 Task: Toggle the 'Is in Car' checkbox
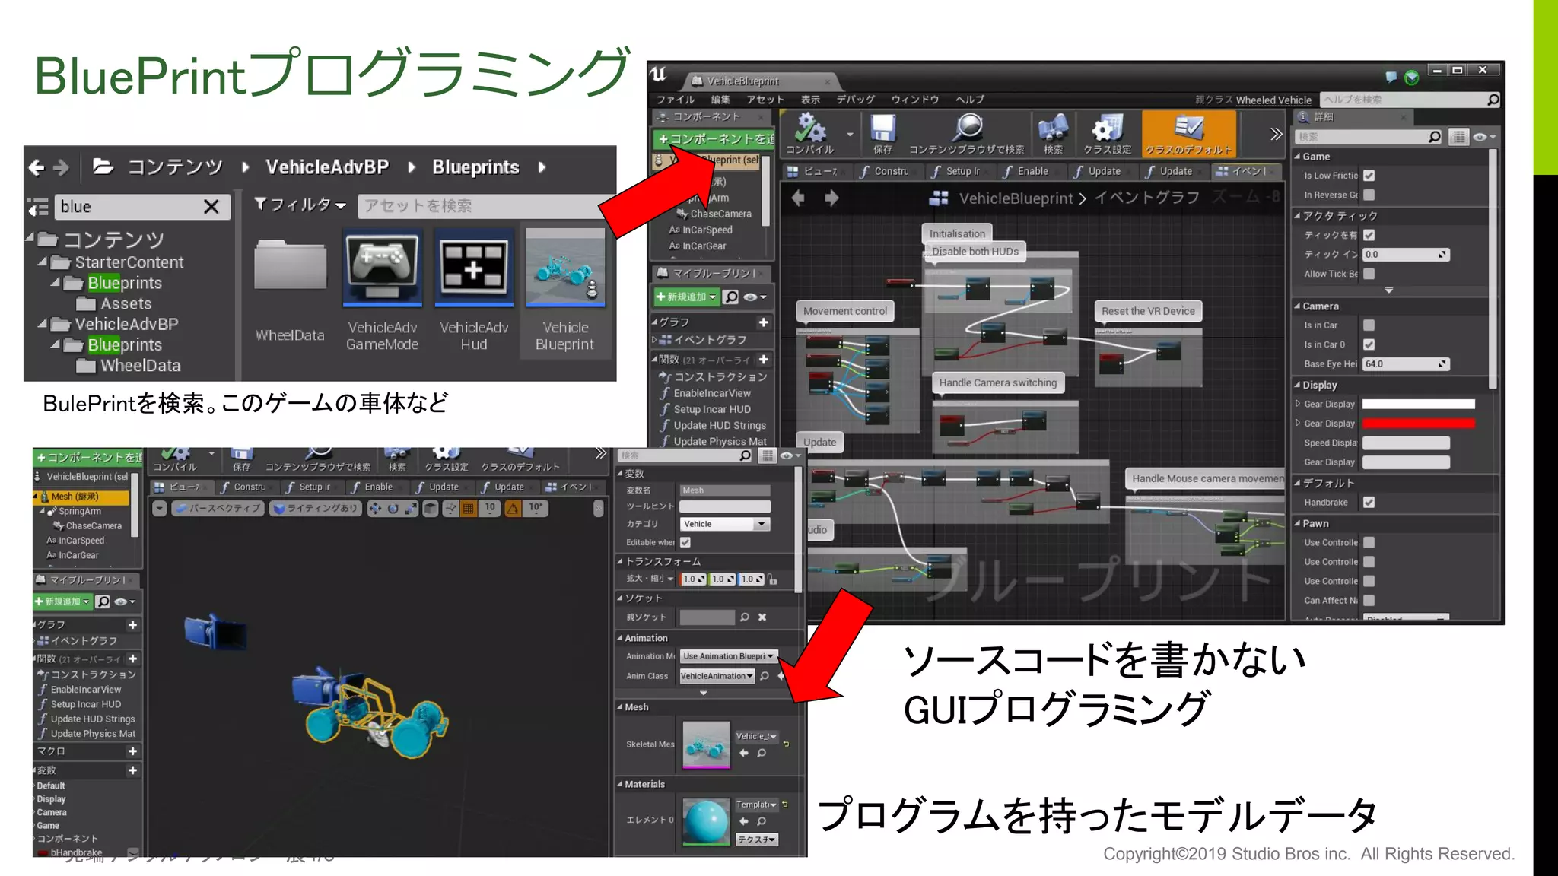[1369, 325]
